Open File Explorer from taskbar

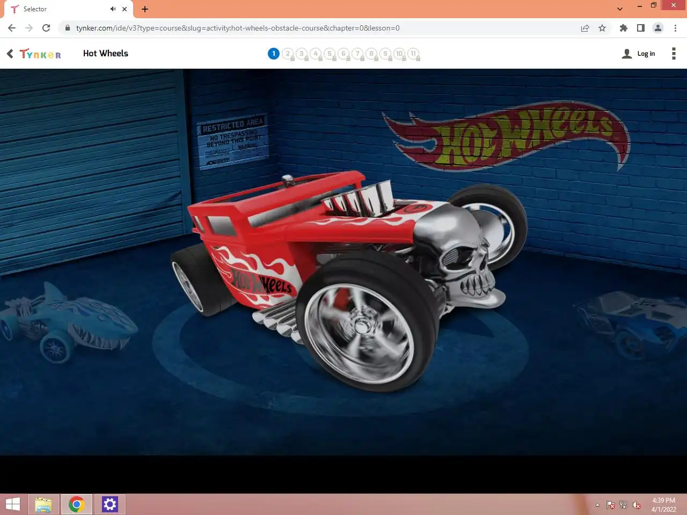click(43, 504)
